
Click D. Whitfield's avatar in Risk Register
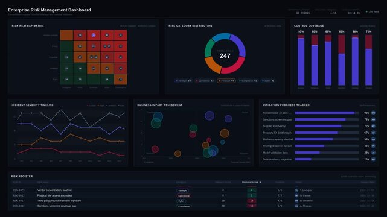pyautogui.click(x=296, y=201)
